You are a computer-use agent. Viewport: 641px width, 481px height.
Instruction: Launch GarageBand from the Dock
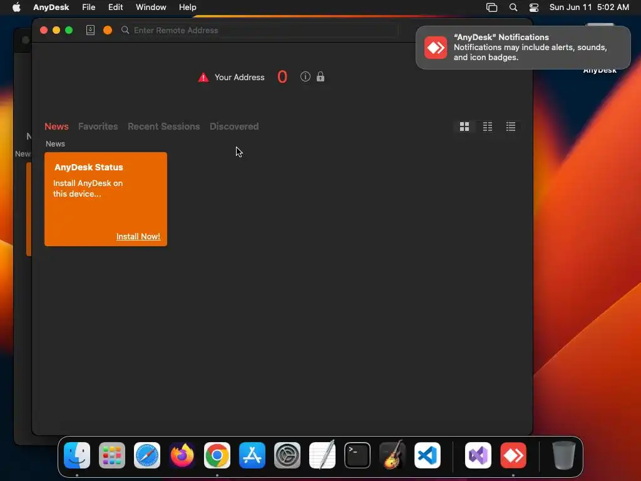[x=392, y=455]
